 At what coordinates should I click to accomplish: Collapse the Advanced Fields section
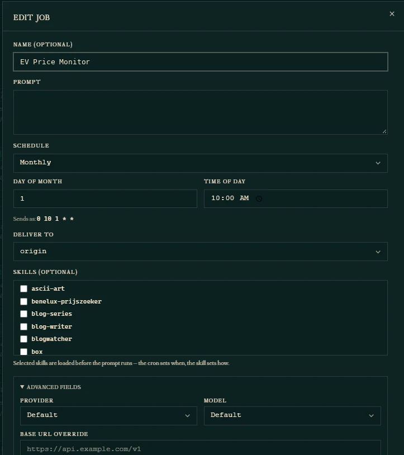pyautogui.click(x=50, y=387)
